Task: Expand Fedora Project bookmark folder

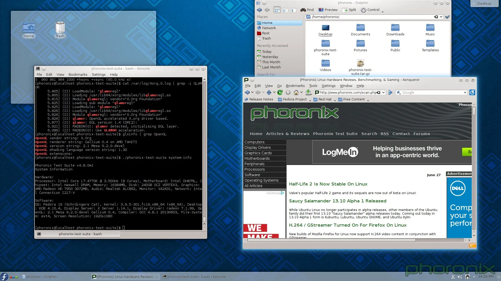Action: (294, 99)
